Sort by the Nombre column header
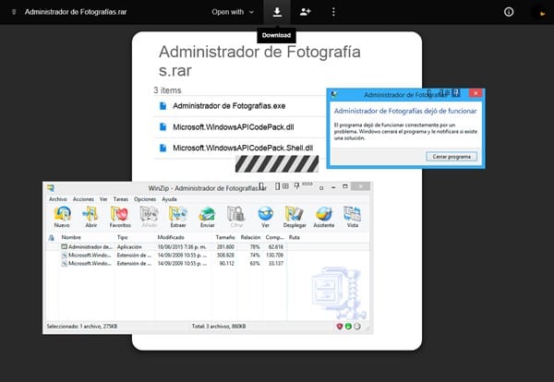The width and height of the screenshot is (554, 382). point(71,237)
